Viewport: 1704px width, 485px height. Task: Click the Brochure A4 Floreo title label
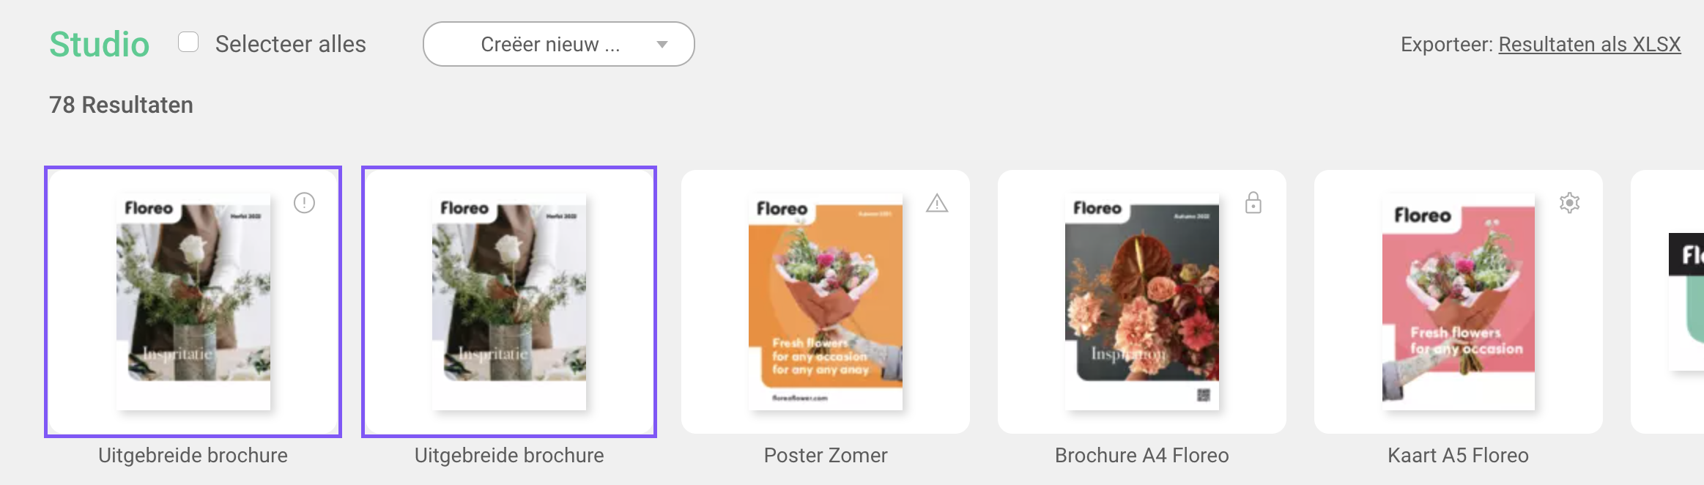(1142, 456)
